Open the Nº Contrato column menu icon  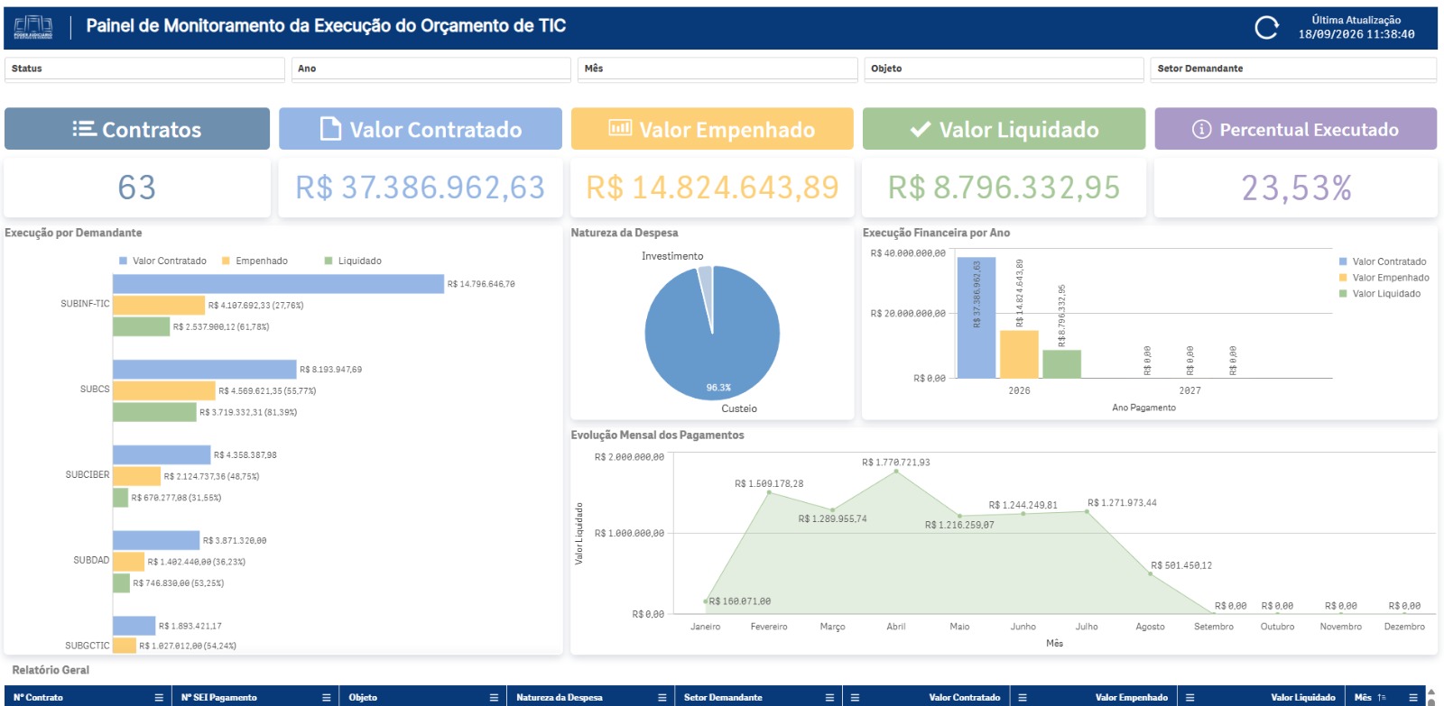coord(159,697)
